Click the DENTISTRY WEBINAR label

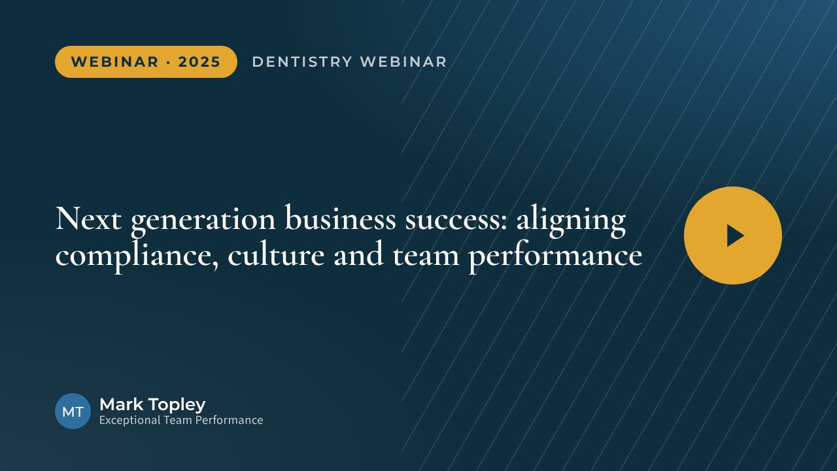[x=349, y=62]
